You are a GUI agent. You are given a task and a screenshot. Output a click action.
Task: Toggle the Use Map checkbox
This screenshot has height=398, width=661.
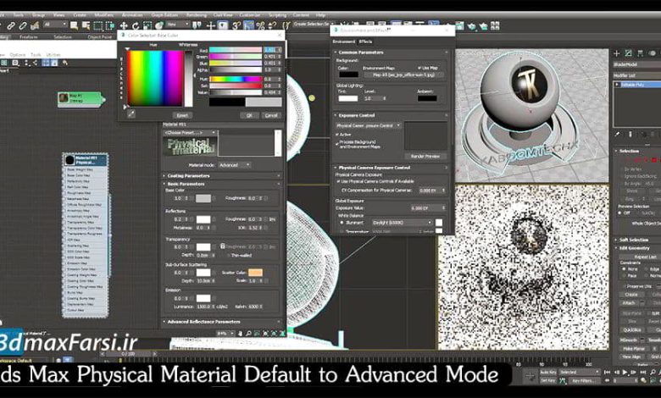pyautogui.click(x=419, y=68)
